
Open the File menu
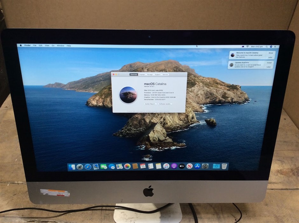pyautogui.click(x=35, y=45)
